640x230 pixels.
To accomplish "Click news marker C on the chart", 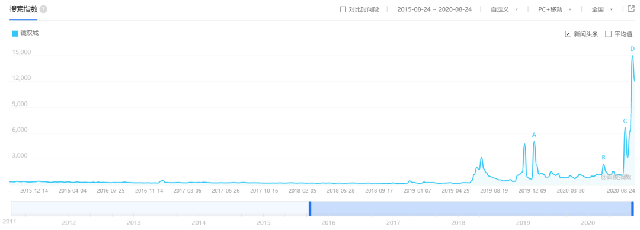I will click(625, 121).
